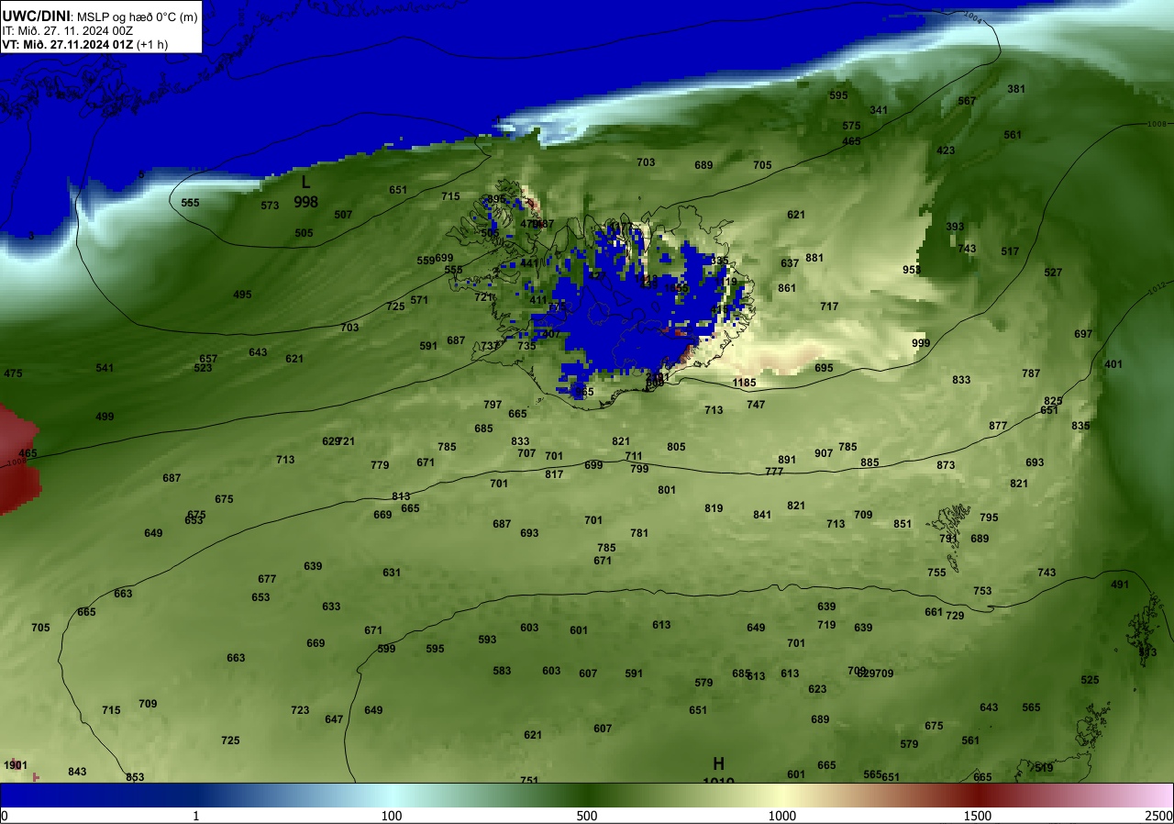Click the 393 map value

pyautogui.click(x=955, y=227)
